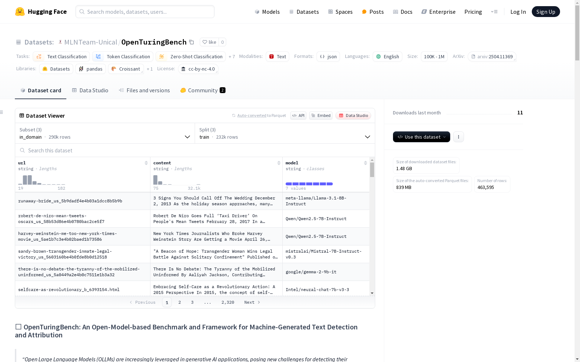Click the API button in Dataset Viewer
Viewport: 580px width, 362px height.
tap(298, 115)
